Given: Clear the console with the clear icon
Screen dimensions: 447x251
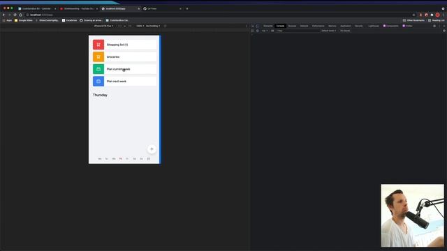Looking at the screenshot, I should (258, 31).
